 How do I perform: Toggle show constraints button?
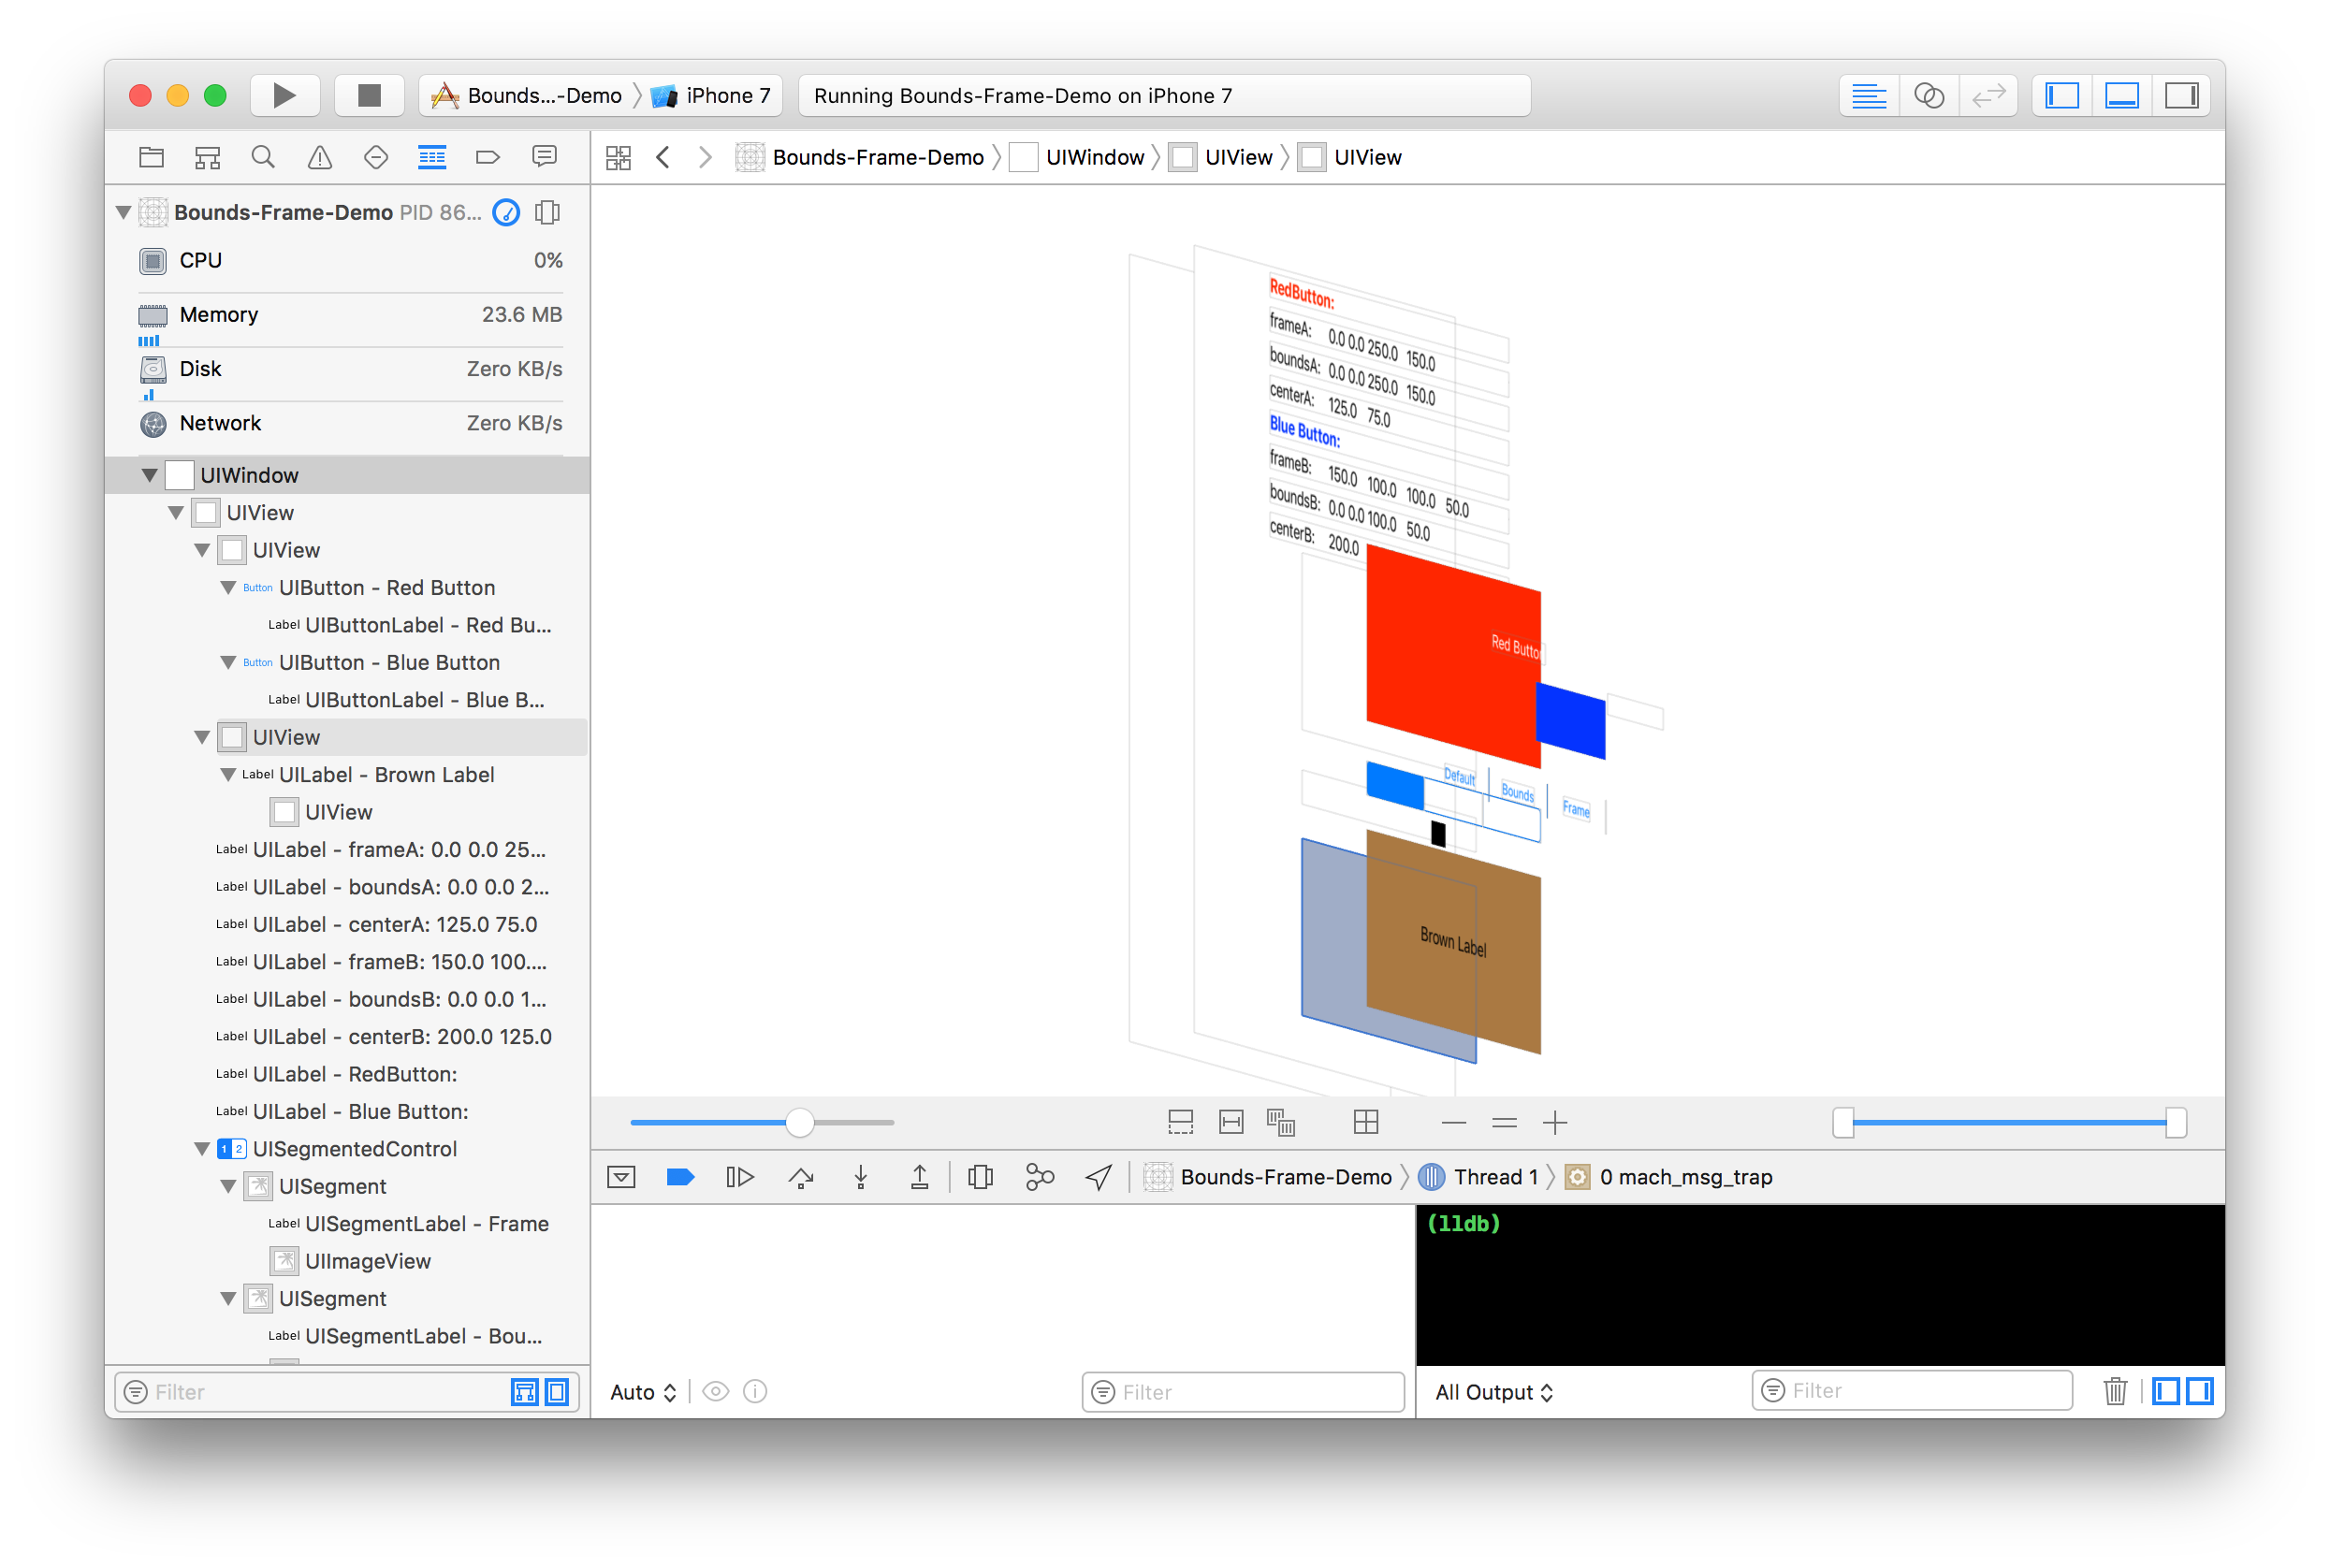pyautogui.click(x=1231, y=1122)
